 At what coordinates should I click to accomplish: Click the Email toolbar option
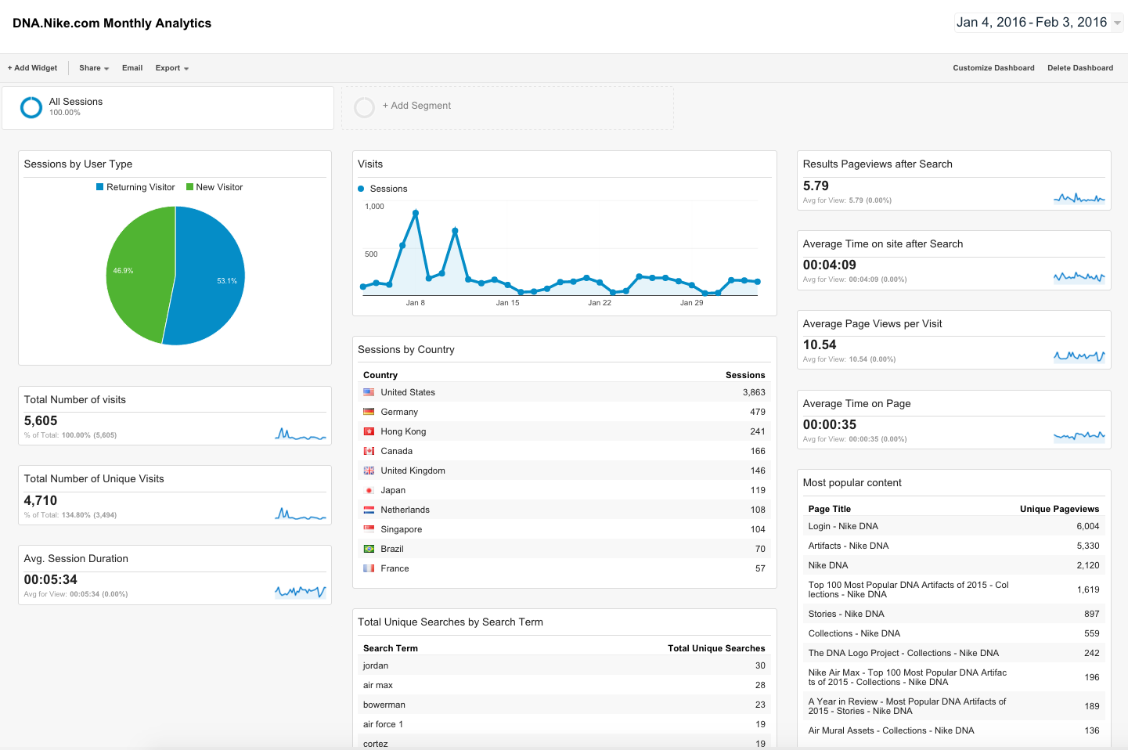(132, 68)
